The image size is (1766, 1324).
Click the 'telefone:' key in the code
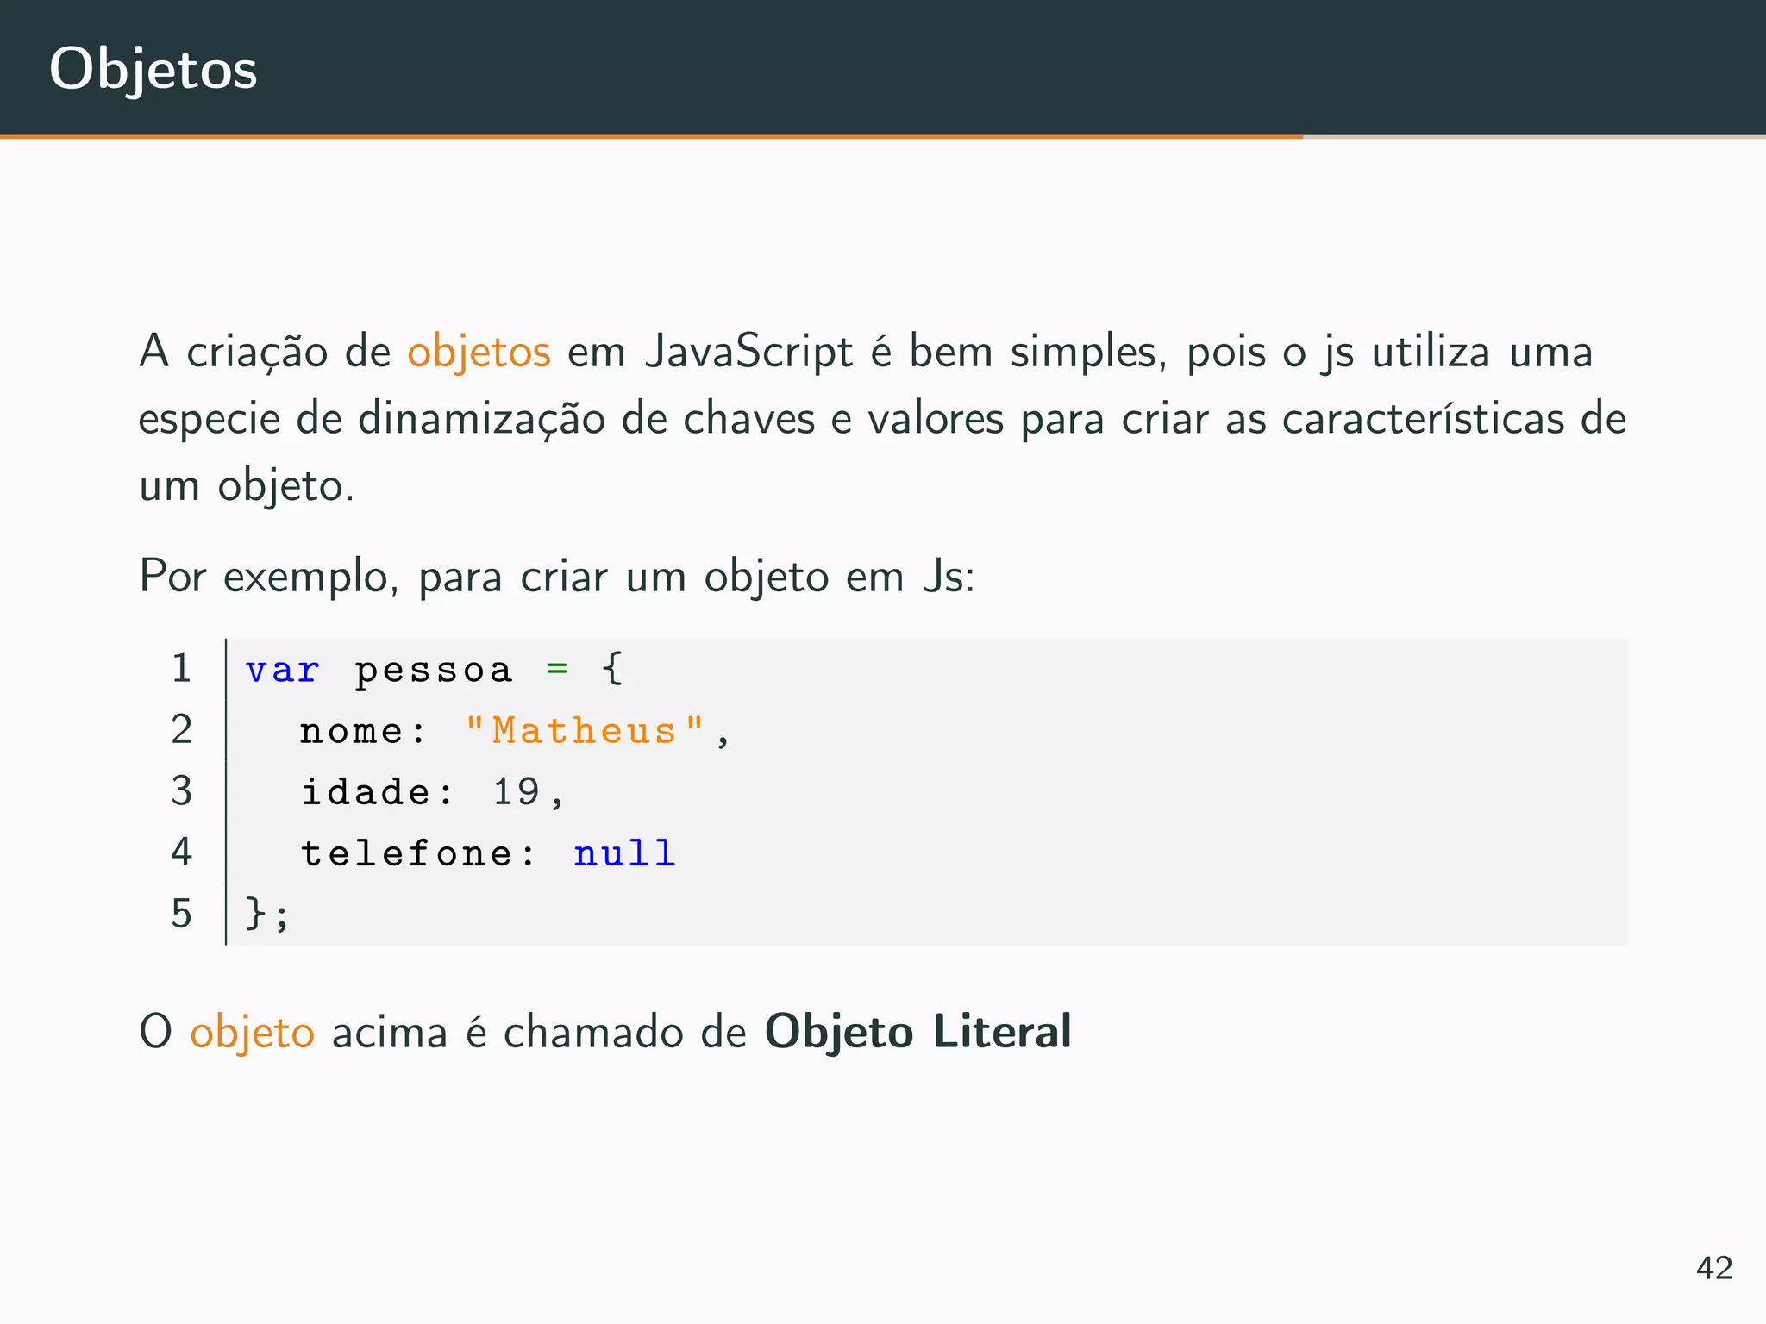(x=418, y=853)
